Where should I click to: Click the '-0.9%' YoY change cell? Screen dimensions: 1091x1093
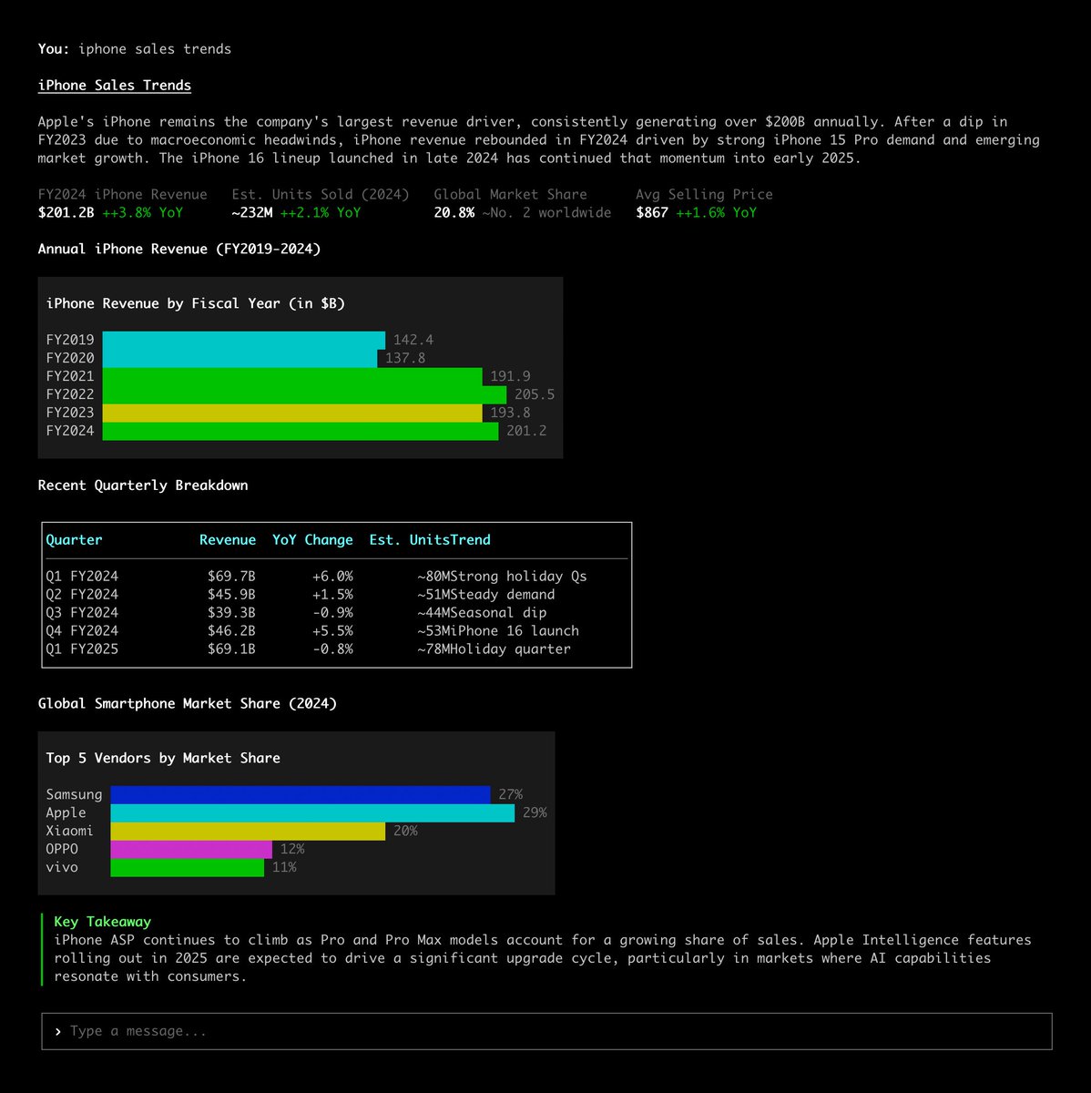[332, 612]
